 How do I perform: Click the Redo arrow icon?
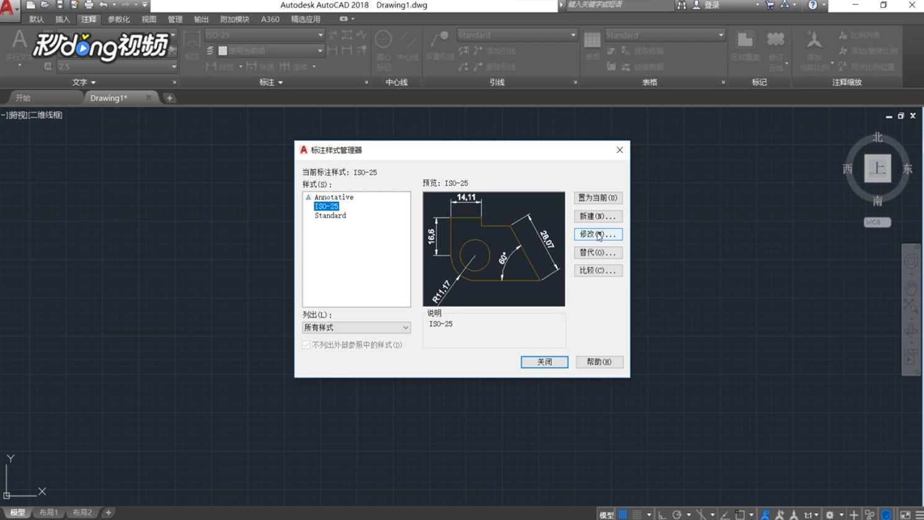[x=126, y=5]
